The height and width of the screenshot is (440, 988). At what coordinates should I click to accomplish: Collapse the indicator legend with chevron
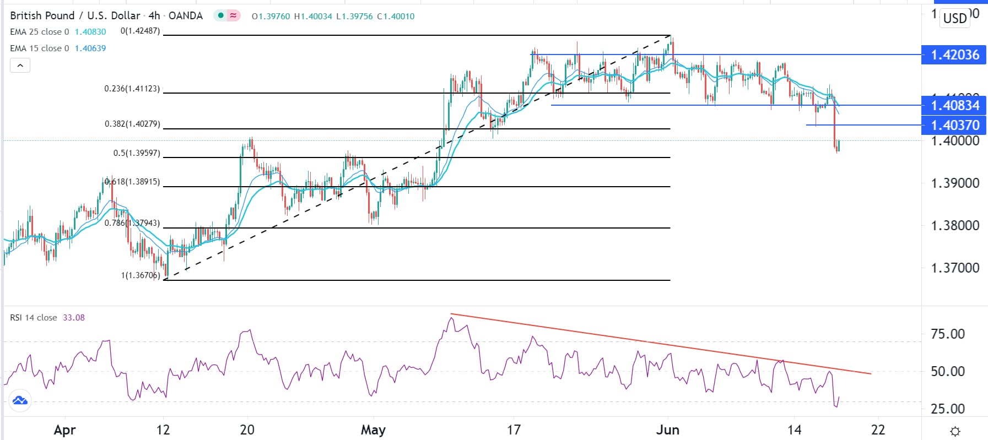click(20, 66)
